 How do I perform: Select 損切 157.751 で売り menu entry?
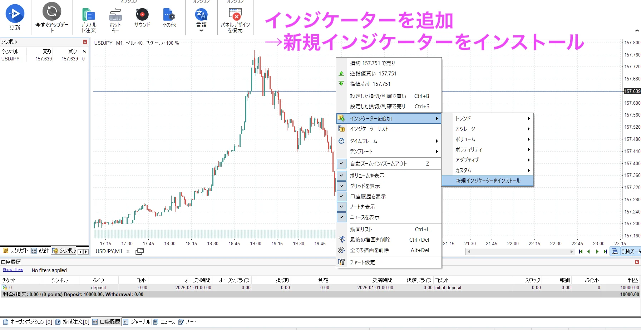[389, 63]
